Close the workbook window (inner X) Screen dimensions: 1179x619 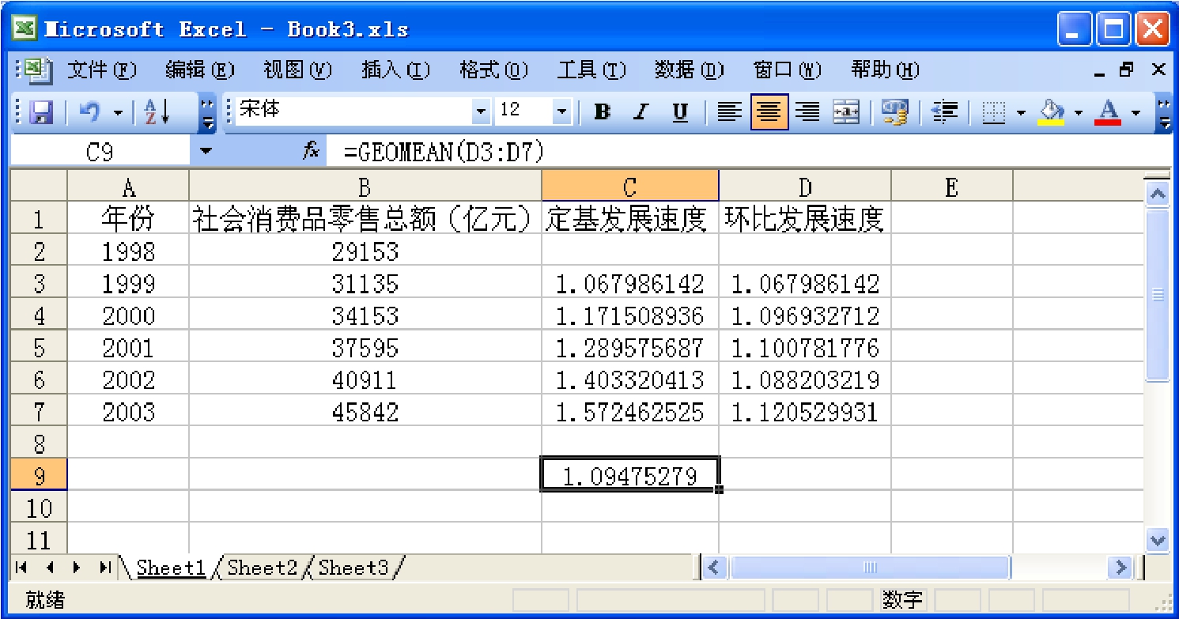(1158, 70)
